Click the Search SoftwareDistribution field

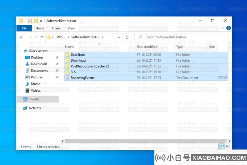pos(181,37)
